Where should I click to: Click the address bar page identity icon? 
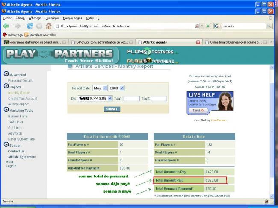(57, 26)
